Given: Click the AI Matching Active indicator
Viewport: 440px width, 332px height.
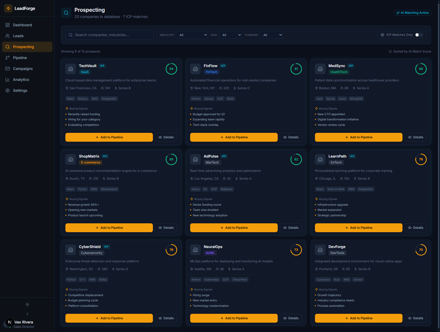Looking at the screenshot, I should click(412, 12).
